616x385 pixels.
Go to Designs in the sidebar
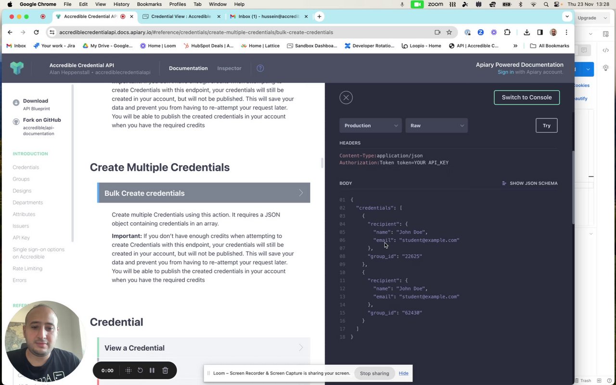(22, 191)
